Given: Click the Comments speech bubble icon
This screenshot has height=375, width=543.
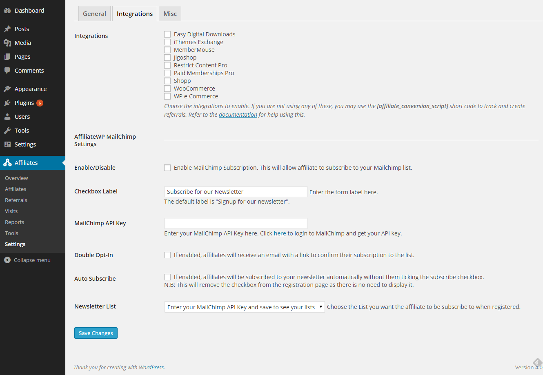Looking at the screenshot, I should click(7, 71).
